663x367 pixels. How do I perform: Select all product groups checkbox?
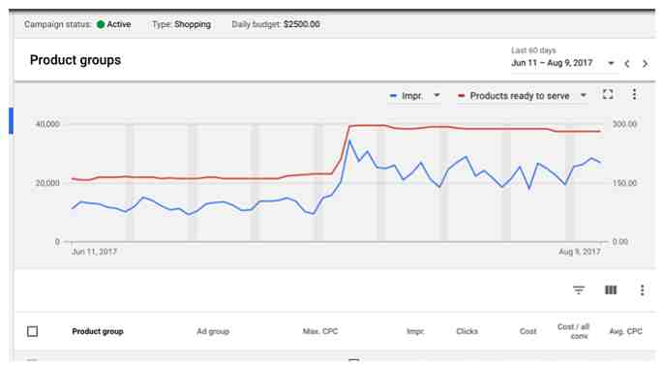tap(33, 331)
